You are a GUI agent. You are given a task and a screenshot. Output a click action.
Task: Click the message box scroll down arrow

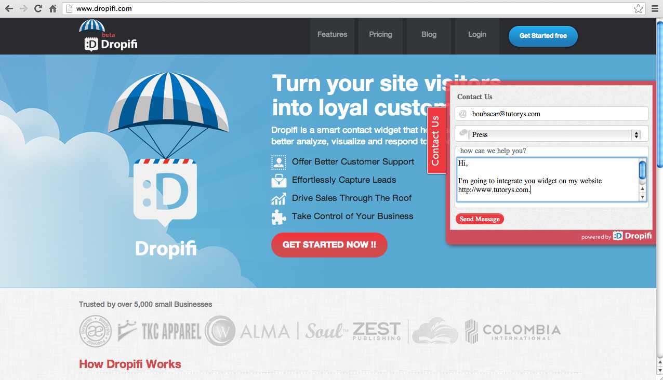[643, 197]
